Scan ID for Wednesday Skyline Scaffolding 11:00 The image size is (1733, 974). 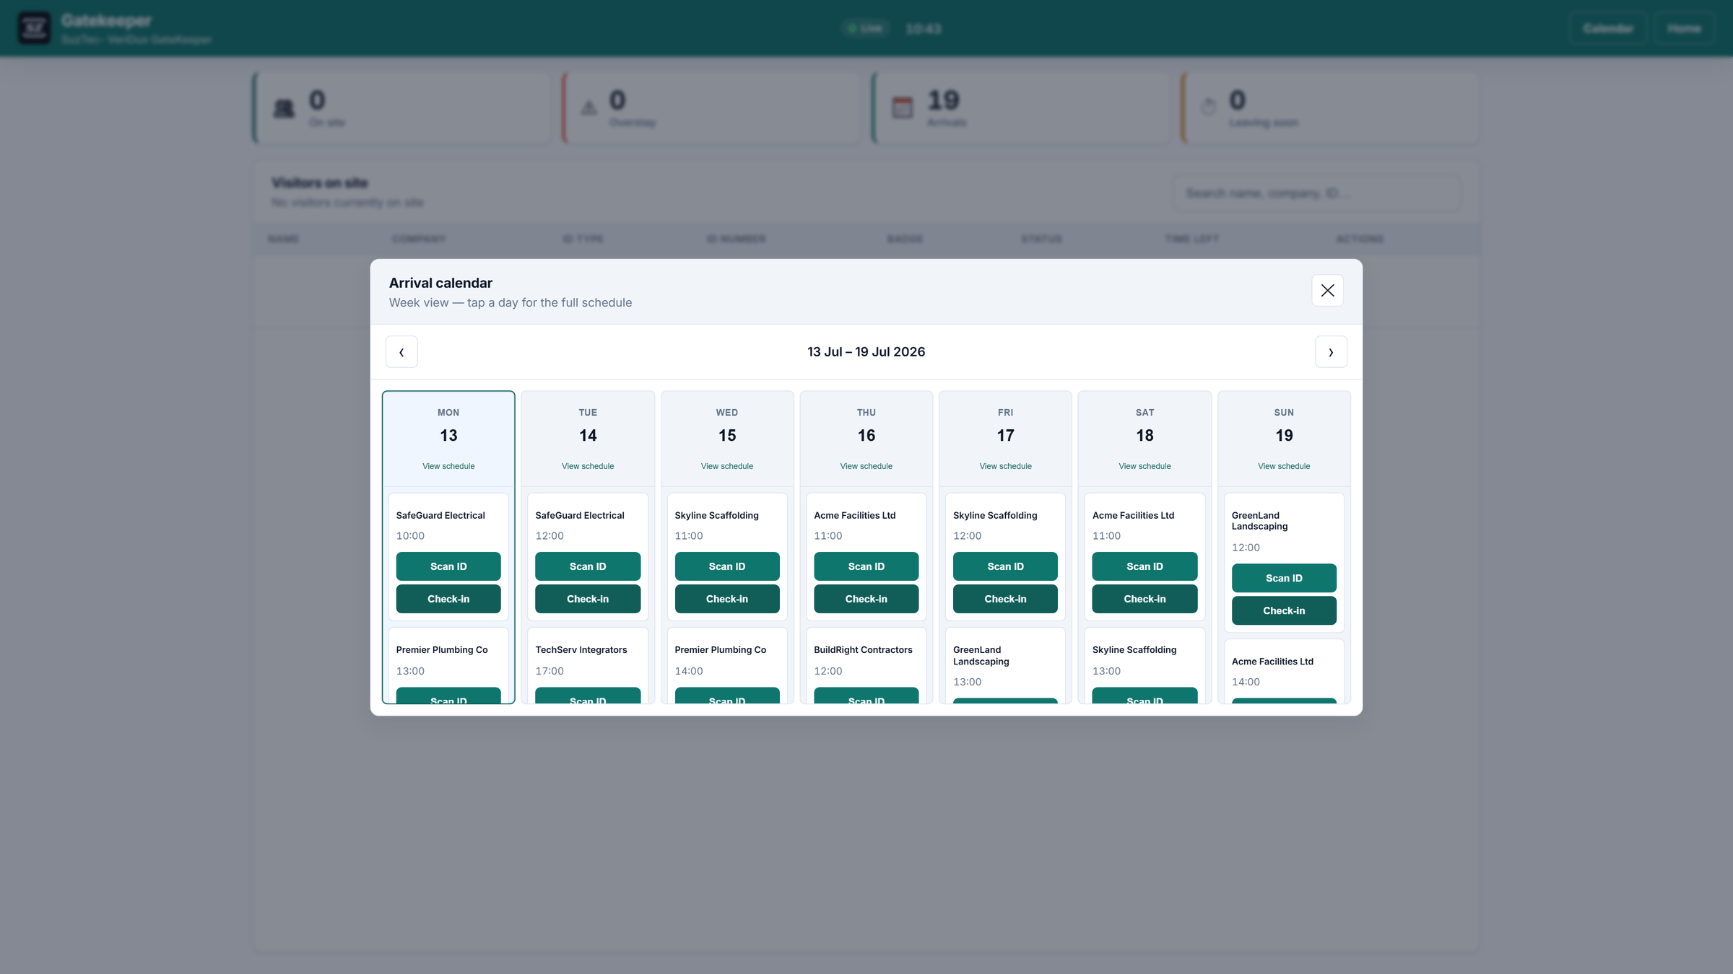coord(727,566)
